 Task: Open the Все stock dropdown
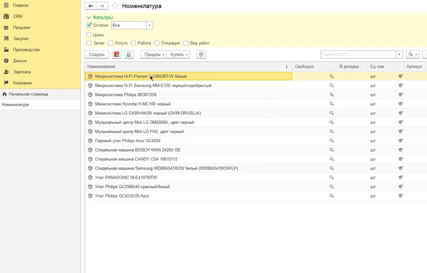(149, 26)
